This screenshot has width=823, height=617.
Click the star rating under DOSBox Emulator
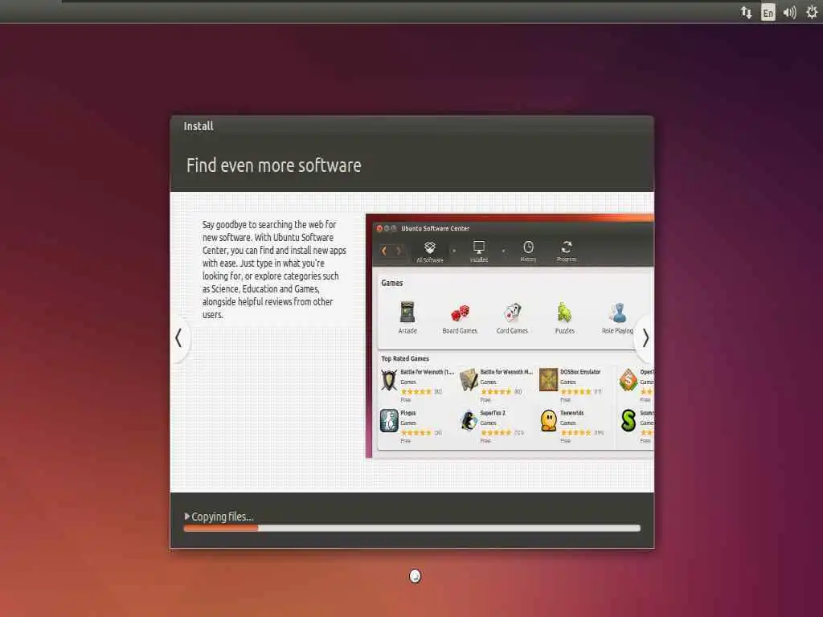[x=575, y=392]
